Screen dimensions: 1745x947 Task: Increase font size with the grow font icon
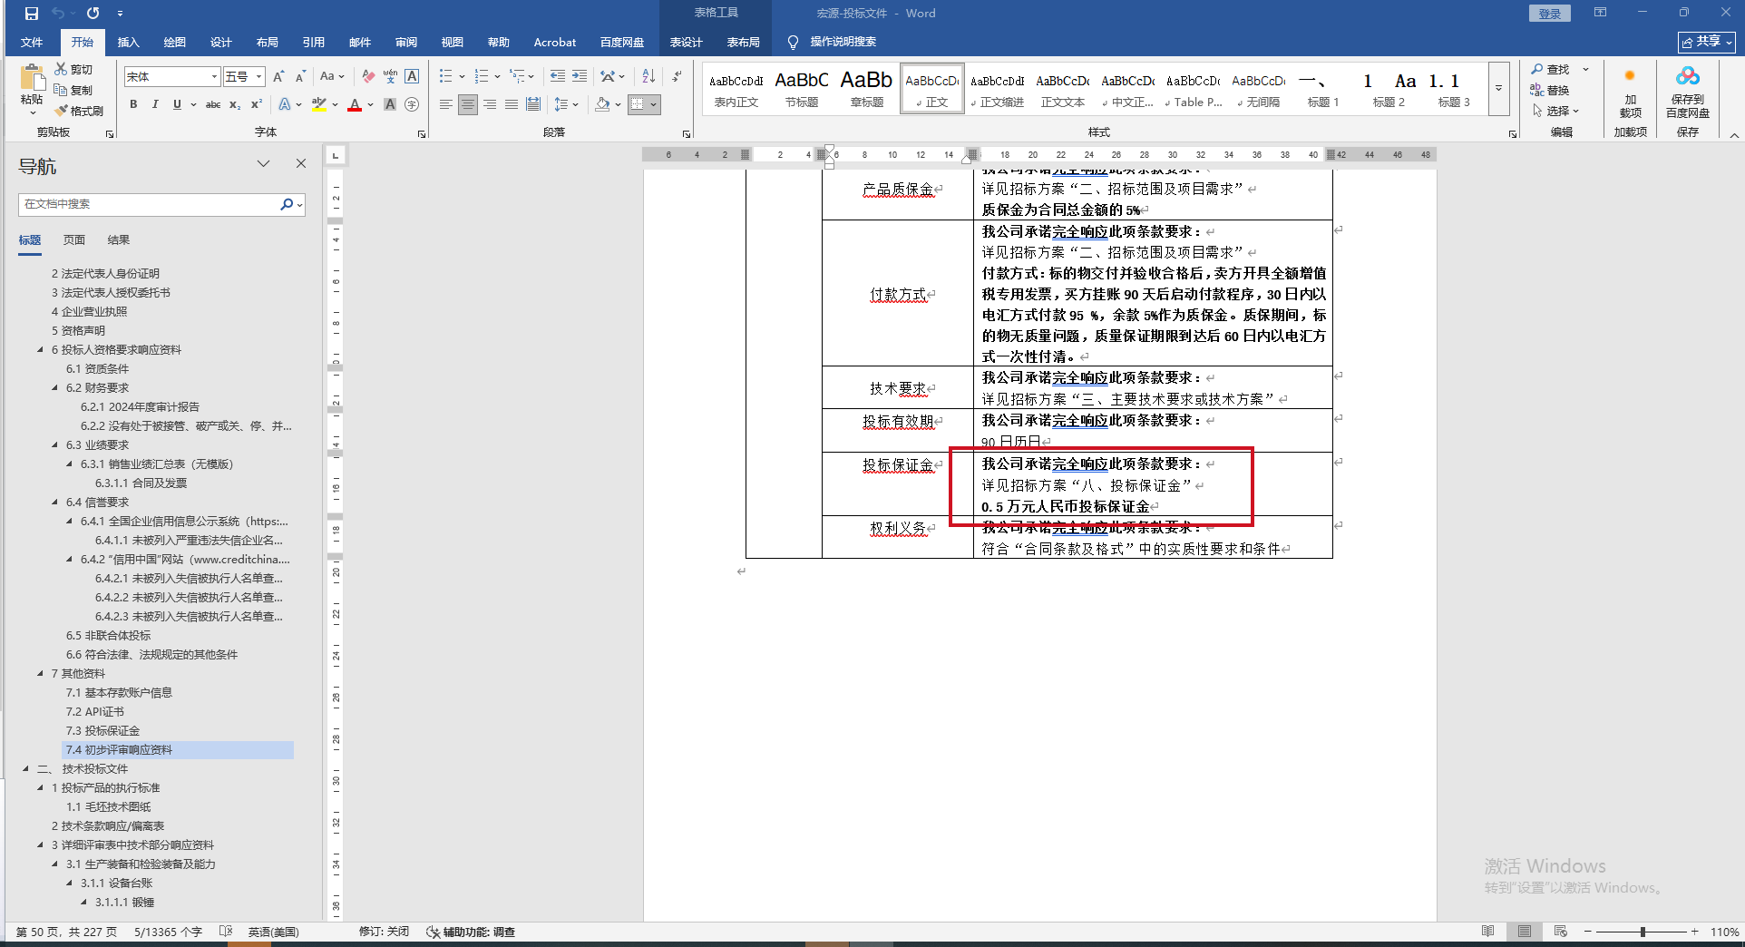pos(278,77)
